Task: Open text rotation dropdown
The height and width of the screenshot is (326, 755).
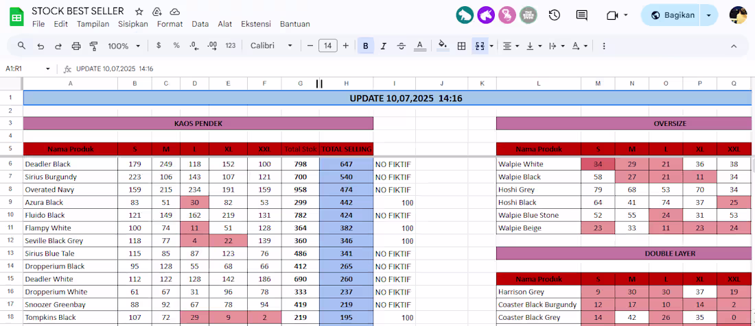Action: pyautogui.click(x=579, y=46)
